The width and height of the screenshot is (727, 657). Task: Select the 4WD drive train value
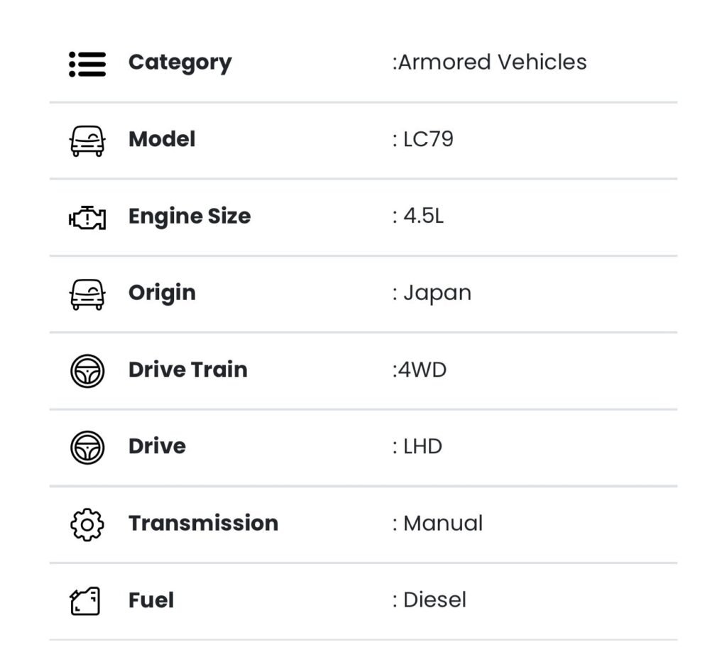point(422,370)
